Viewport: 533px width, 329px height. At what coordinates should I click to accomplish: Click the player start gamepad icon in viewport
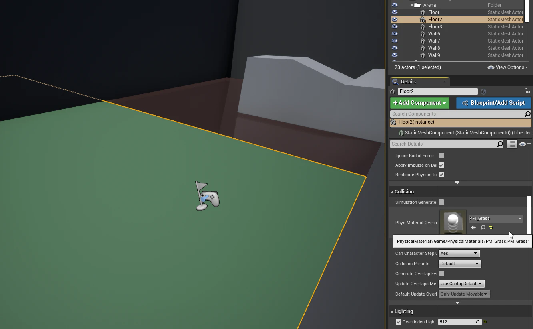pos(208,195)
